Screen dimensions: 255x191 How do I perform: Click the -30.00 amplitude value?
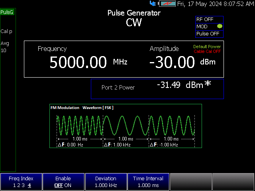click(172, 62)
